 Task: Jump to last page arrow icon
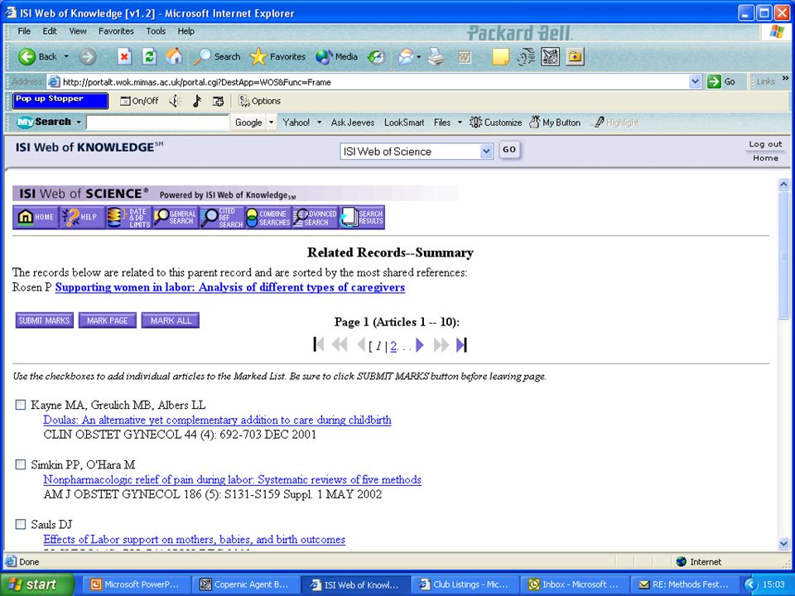(461, 344)
